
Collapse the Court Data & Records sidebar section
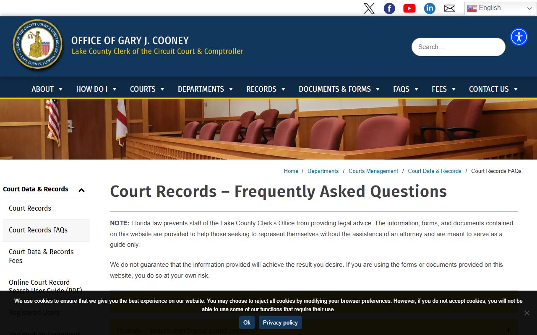click(x=81, y=190)
